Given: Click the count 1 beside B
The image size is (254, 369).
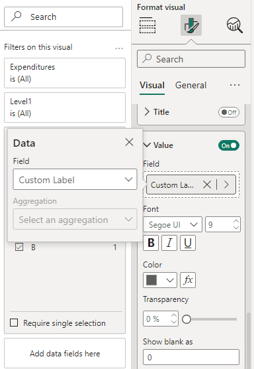Looking at the screenshot, I should coord(115,247).
